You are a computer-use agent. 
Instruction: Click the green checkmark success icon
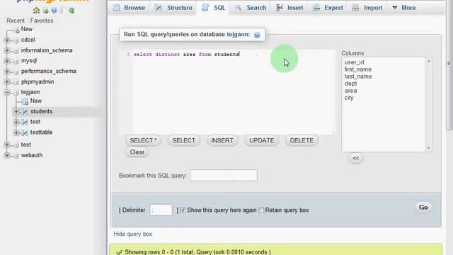tap(119, 252)
